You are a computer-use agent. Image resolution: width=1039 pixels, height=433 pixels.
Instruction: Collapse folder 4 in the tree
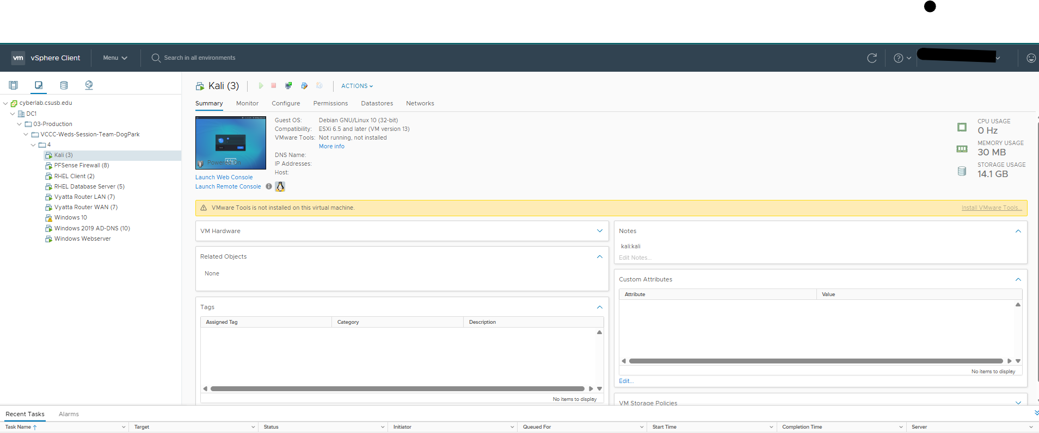coord(33,145)
